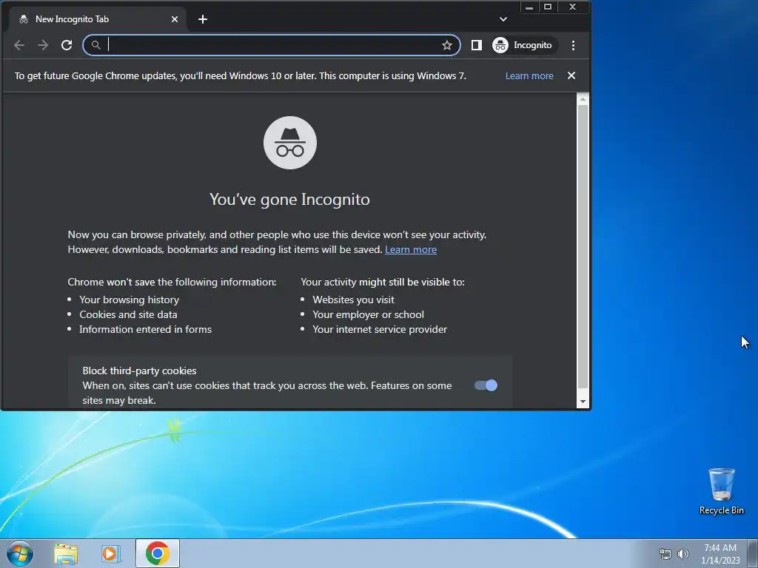Open the side panel icon
Image resolution: width=758 pixels, height=568 pixels.
476,45
